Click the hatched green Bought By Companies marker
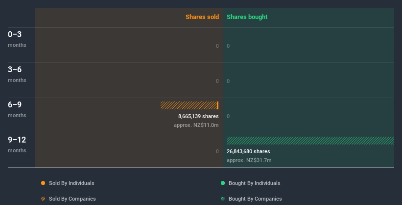402x205 pixels. coord(223,199)
